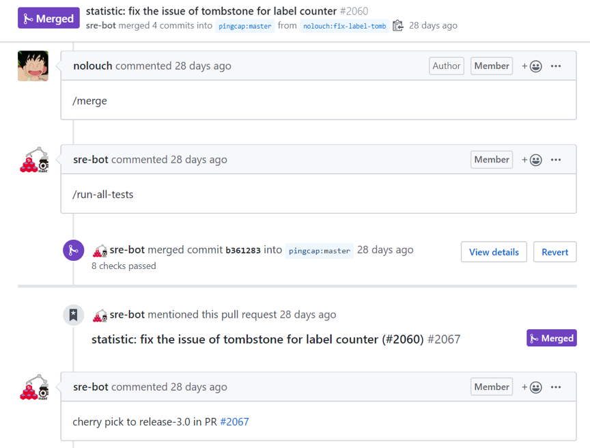Click nolouch's avatar picture

[x=33, y=66]
